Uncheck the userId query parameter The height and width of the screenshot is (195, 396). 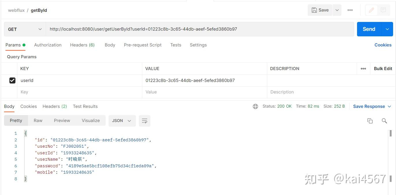12,80
